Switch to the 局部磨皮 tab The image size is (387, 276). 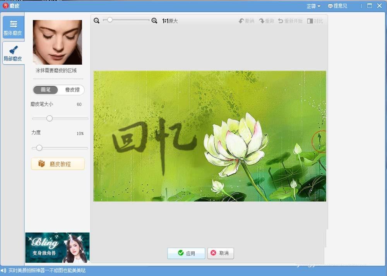(13, 53)
